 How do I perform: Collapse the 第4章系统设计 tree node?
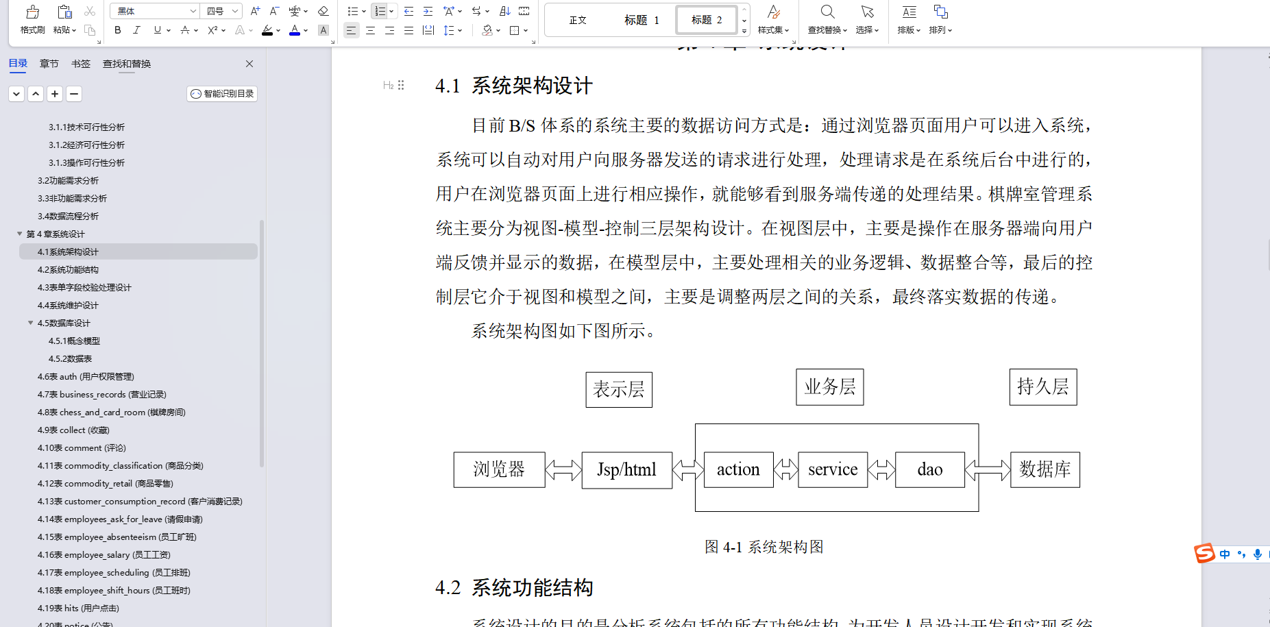(19, 234)
